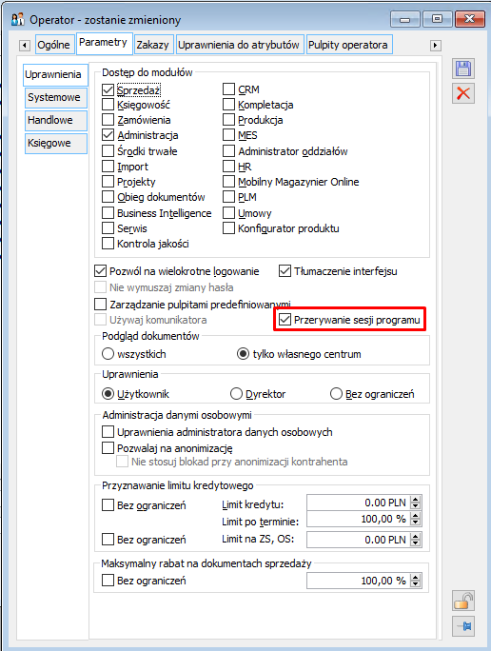This screenshot has height=651, width=491.
Task: Enable HR module checkbox
Action: point(228,166)
